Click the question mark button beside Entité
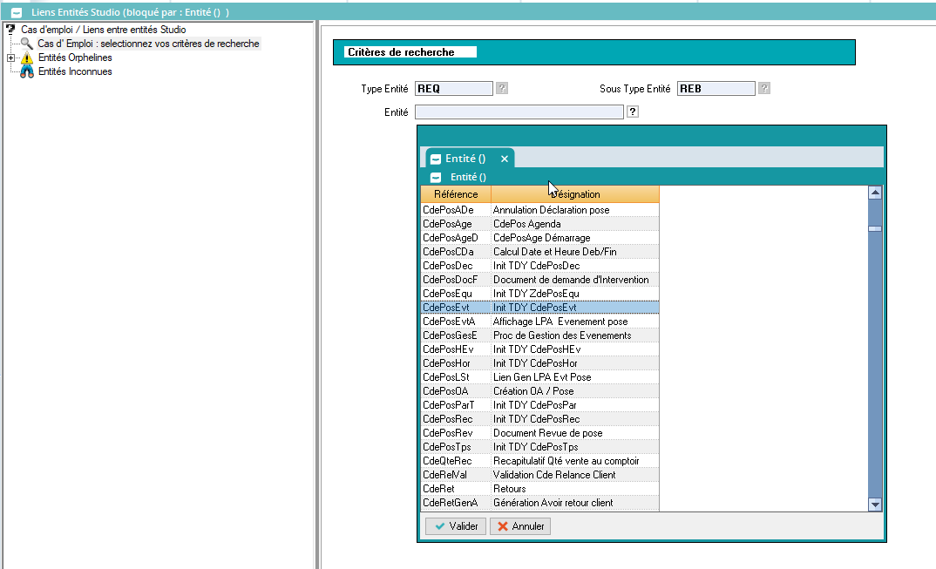This screenshot has width=936, height=569. (x=633, y=112)
